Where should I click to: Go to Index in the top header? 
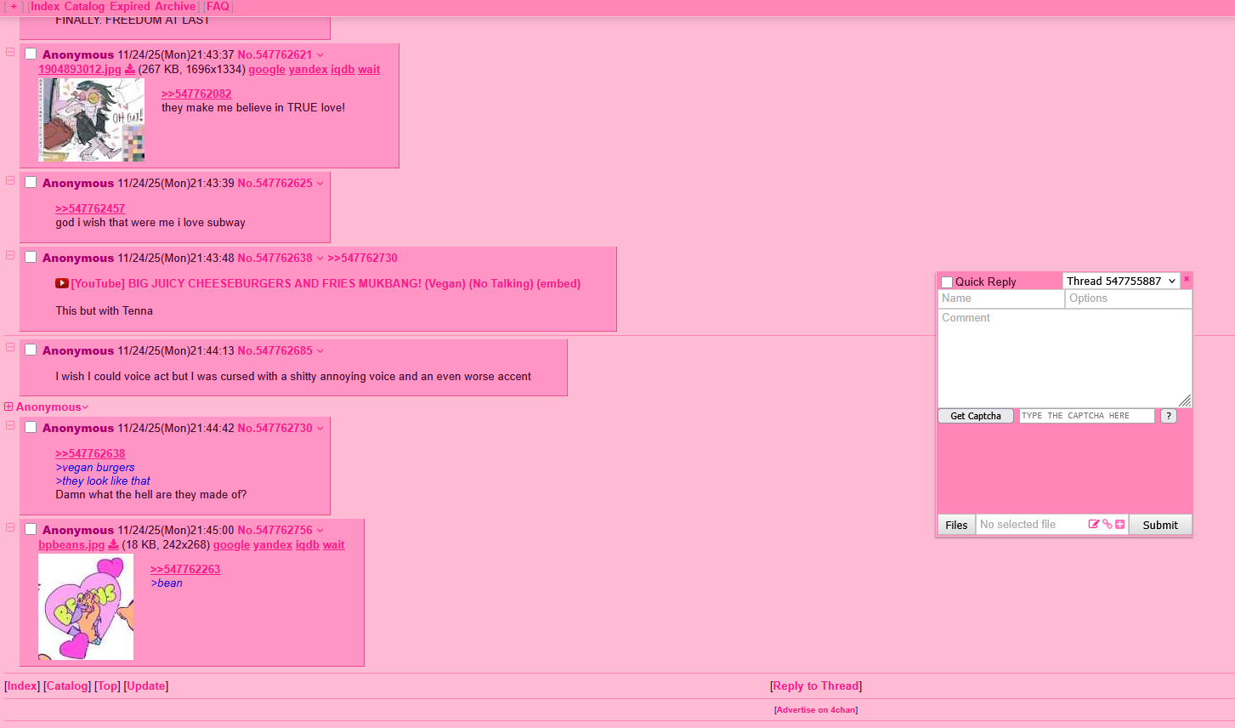(x=45, y=7)
